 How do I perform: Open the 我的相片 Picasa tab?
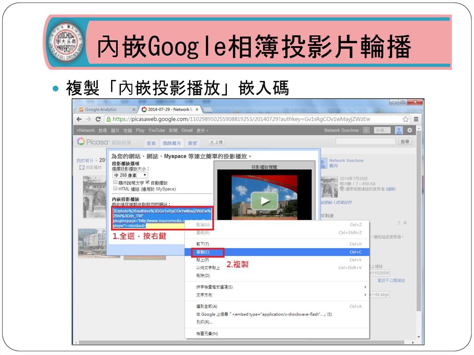click(172, 143)
